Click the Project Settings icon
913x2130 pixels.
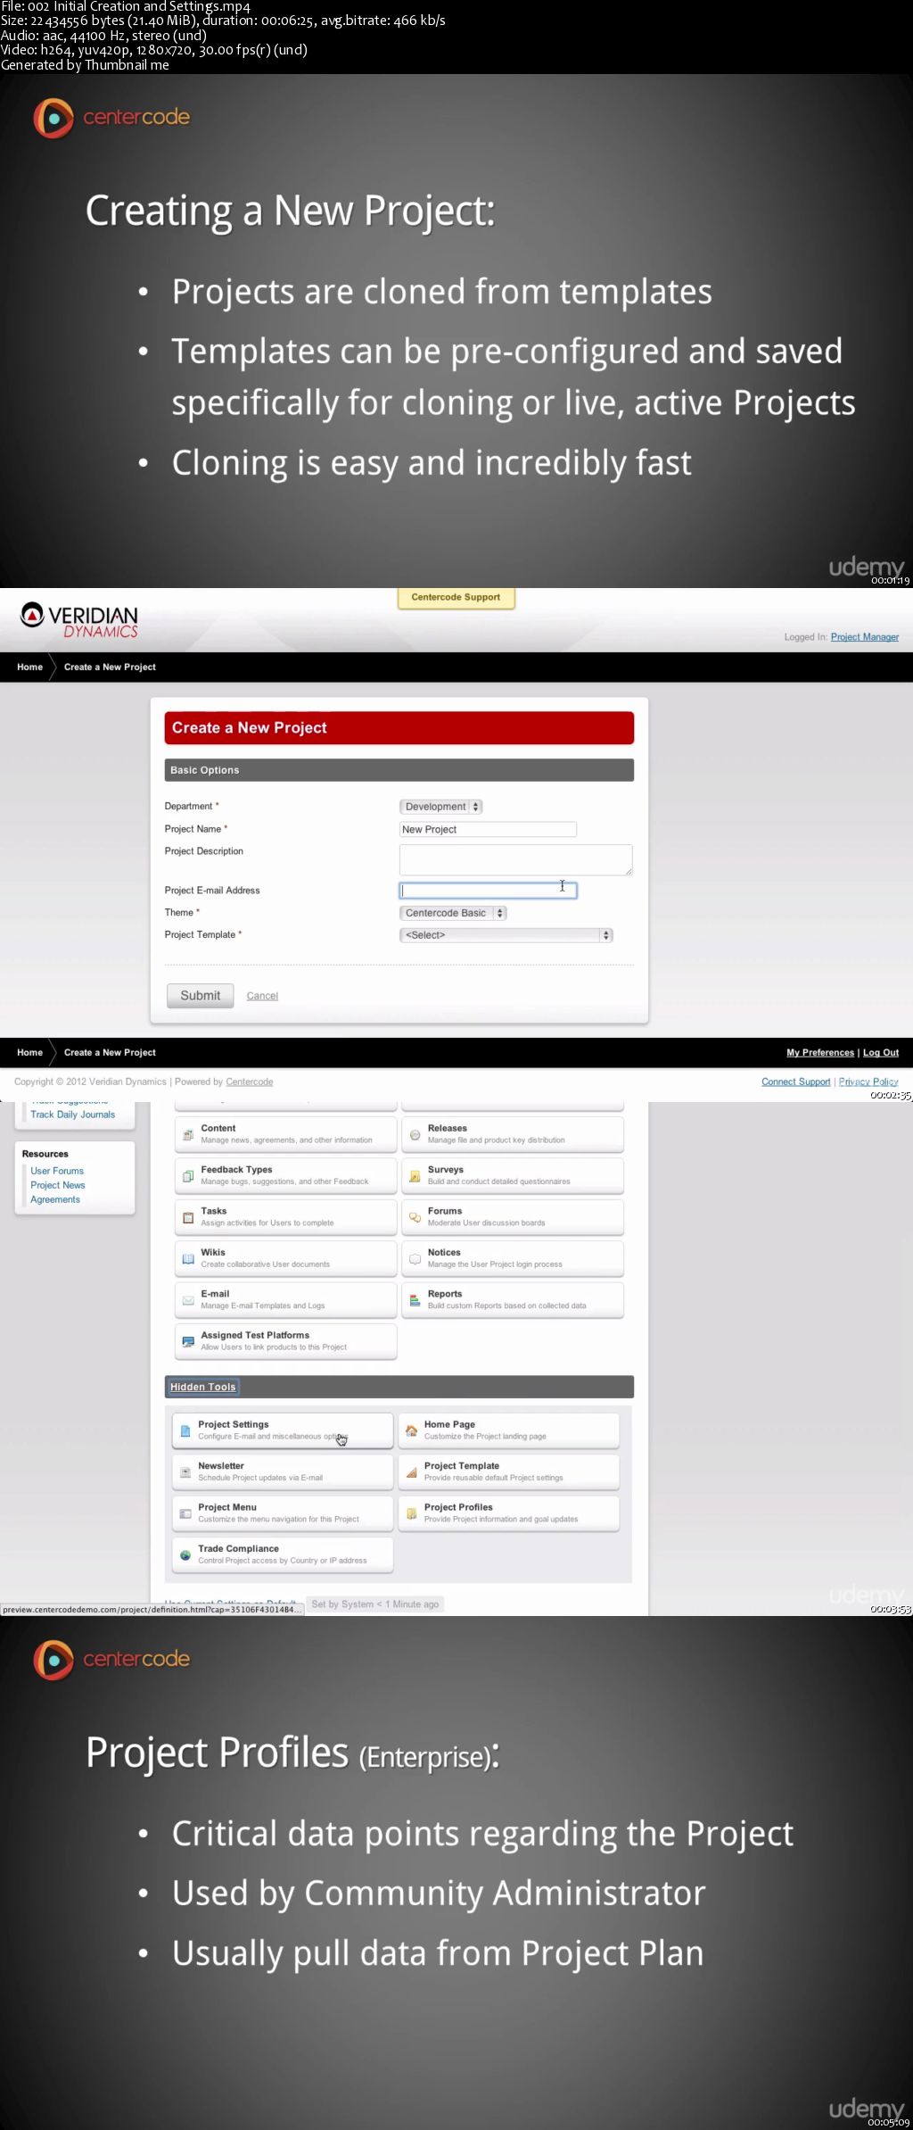(x=185, y=1431)
